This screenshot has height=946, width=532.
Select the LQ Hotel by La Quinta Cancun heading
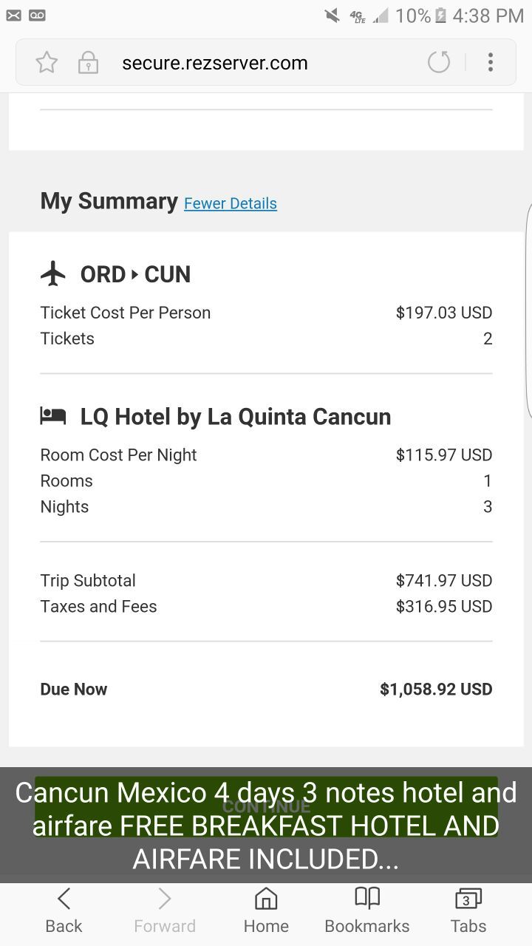coord(236,417)
